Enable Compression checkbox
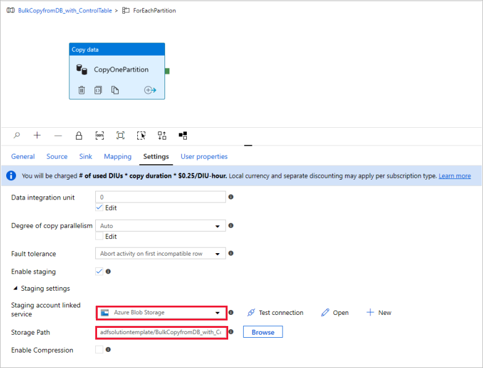The image size is (483, 368). [99, 349]
